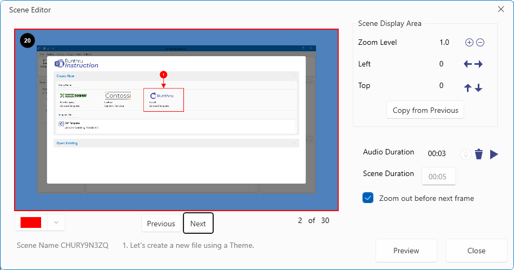The image size is (514, 270).
Task: Shift display area using the right arrow
Action: pos(478,64)
